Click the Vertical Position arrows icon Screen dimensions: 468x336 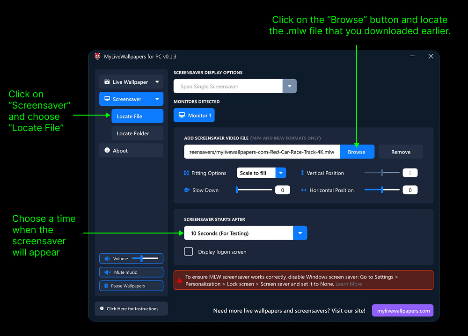[302, 173]
